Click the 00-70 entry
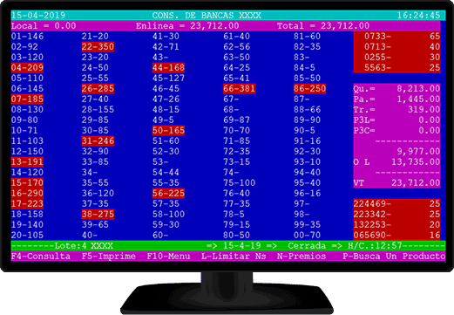 tap(307, 235)
